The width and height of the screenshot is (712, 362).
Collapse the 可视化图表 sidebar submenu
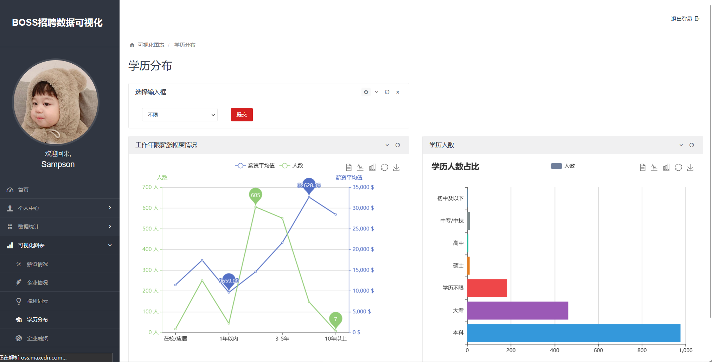109,245
